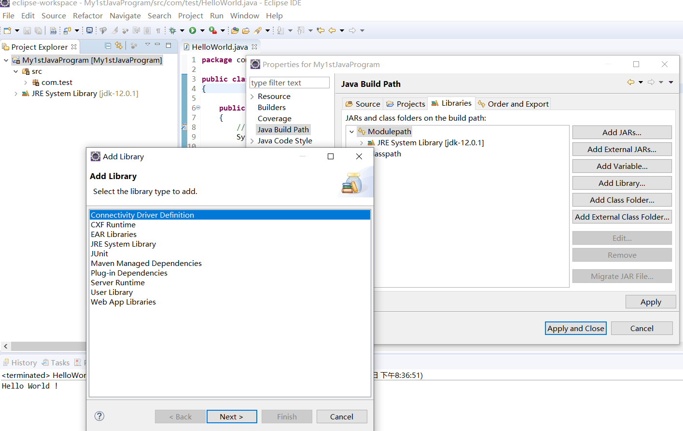Click the Help question mark in Add Library
Screen dimensions: 683x431
(x=99, y=416)
